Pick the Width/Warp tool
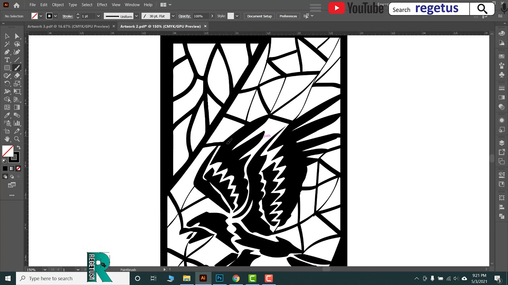The height and width of the screenshot is (285, 508). [x=7, y=92]
